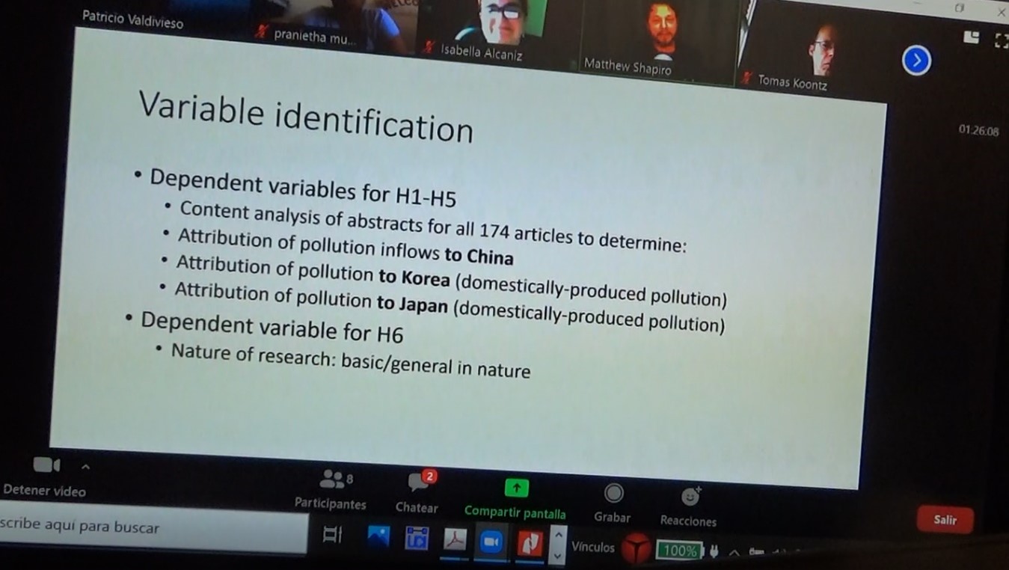Enter full screen mode icon
The height and width of the screenshot is (570, 1009).
tap(1002, 40)
